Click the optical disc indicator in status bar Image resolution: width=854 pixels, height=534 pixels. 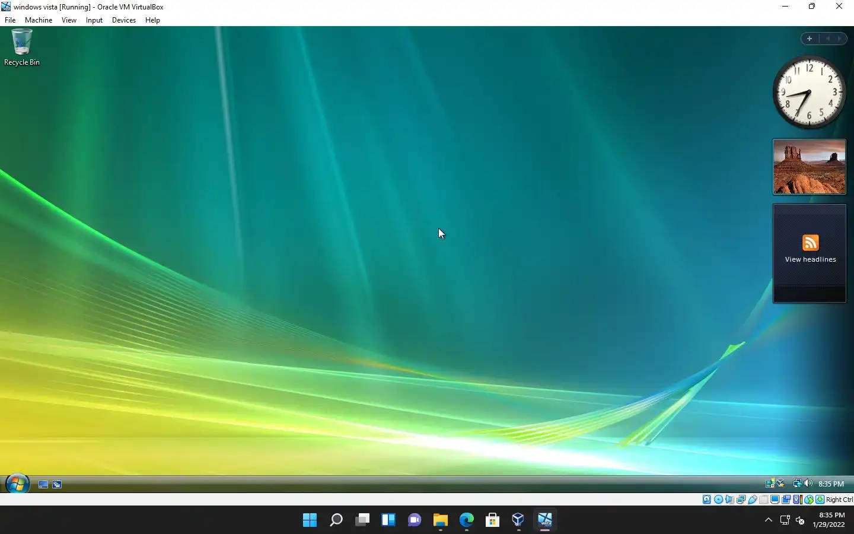(718, 500)
